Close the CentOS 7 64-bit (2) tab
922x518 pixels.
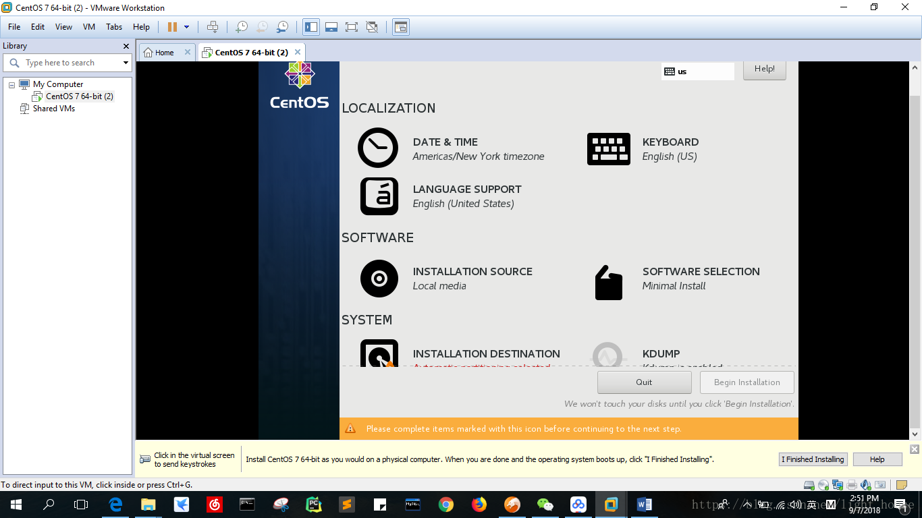(x=297, y=52)
